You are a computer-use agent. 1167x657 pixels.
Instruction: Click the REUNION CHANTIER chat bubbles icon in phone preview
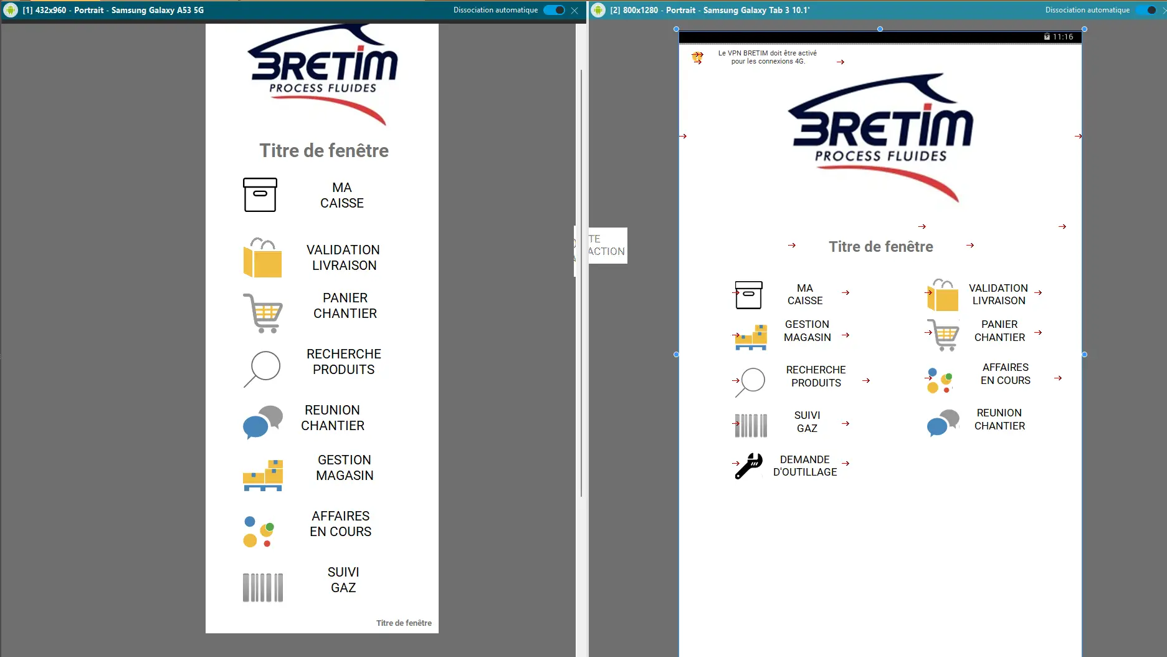[x=262, y=422]
